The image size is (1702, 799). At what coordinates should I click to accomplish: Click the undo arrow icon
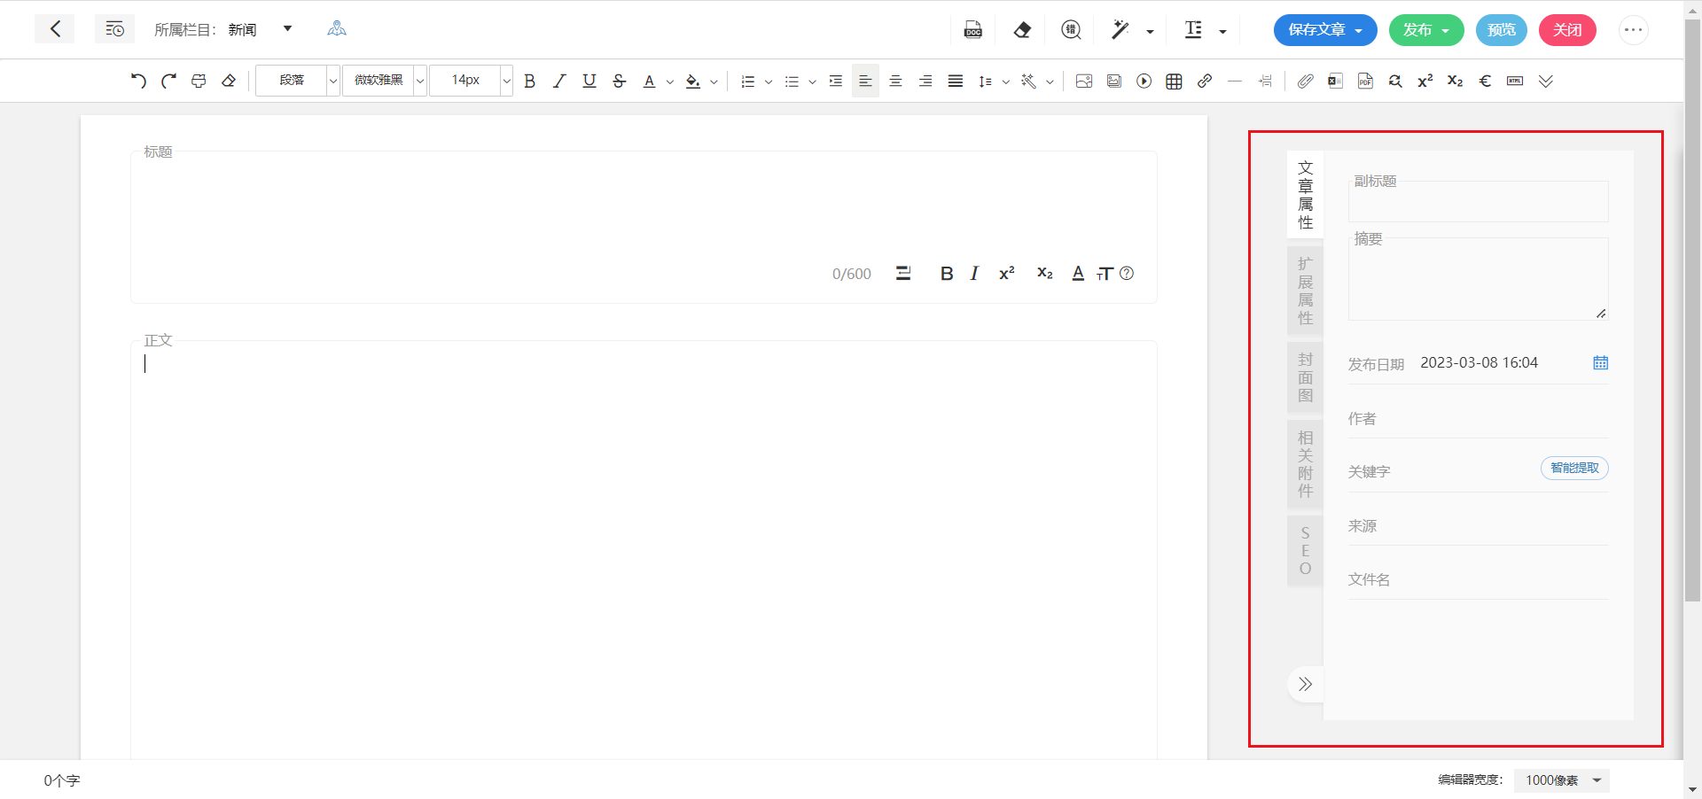tap(138, 81)
